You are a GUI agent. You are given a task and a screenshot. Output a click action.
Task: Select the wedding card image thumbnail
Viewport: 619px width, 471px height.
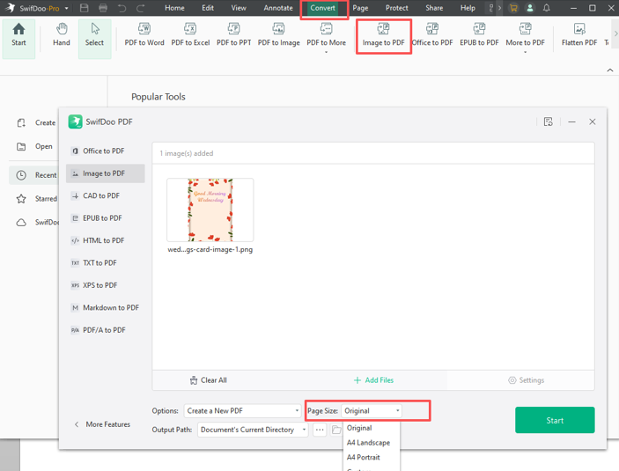(210, 210)
